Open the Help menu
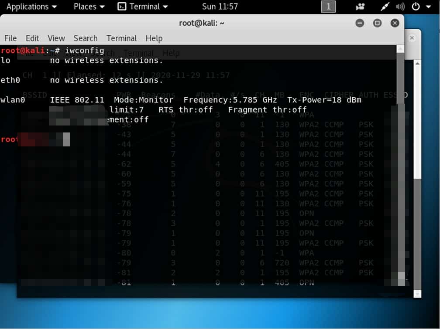This screenshot has height=329, width=440. coord(154,38)
